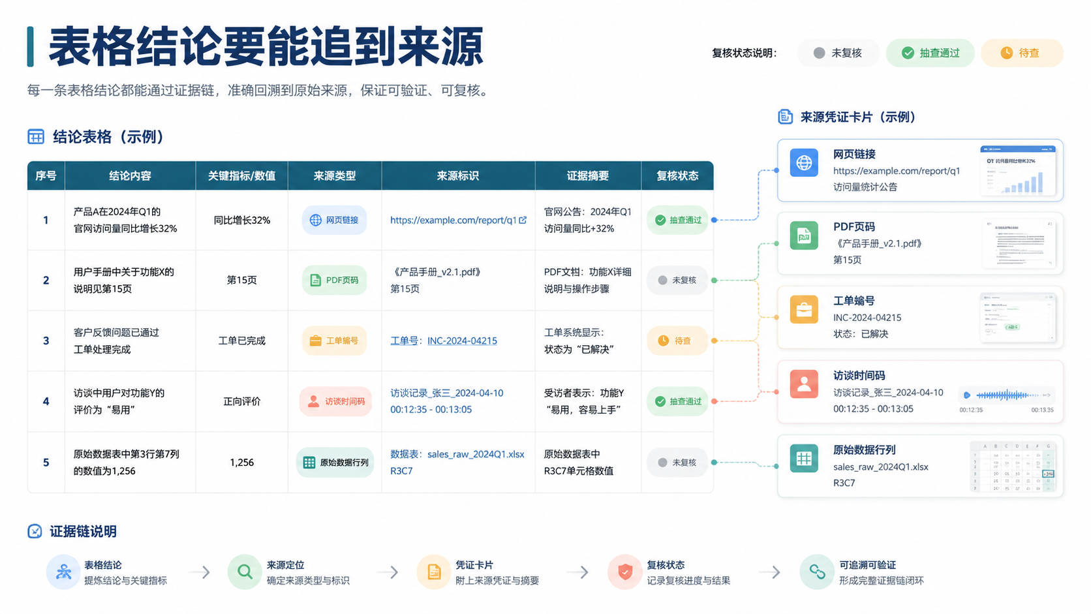Click the orange briefcase icon on 工单编号 card
Image resolution: width=1091 pixels, height=614 pixels.
pos(804,309)
